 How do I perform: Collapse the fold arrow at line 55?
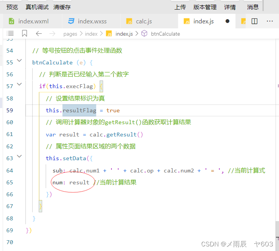coord(19,61)
